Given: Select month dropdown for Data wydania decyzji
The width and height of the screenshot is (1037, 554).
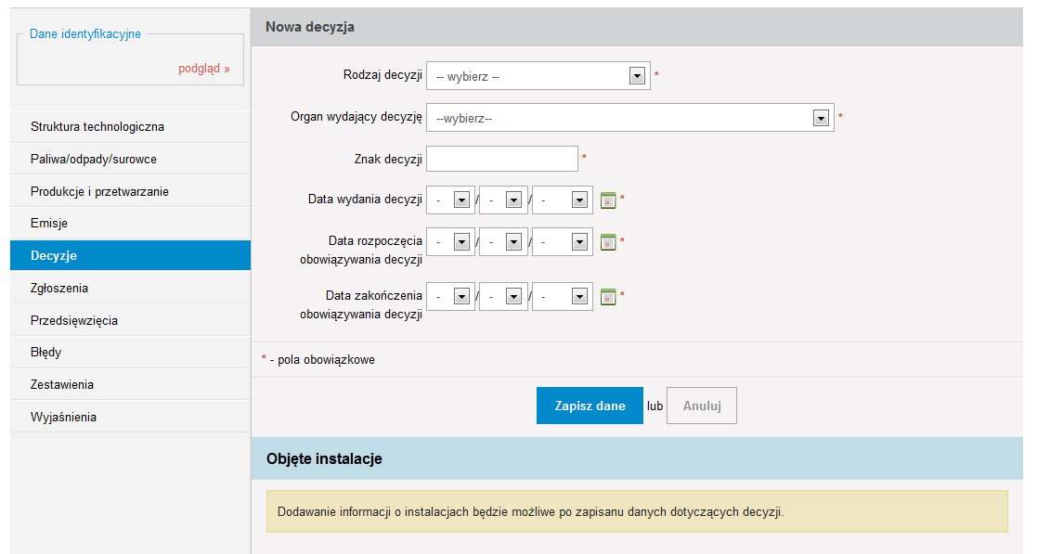Looking at the screenshot, I should (503, 200).
